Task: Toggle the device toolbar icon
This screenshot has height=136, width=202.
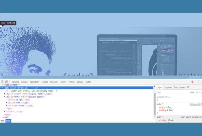Action: pyautogui.click(x=7, y=82)
